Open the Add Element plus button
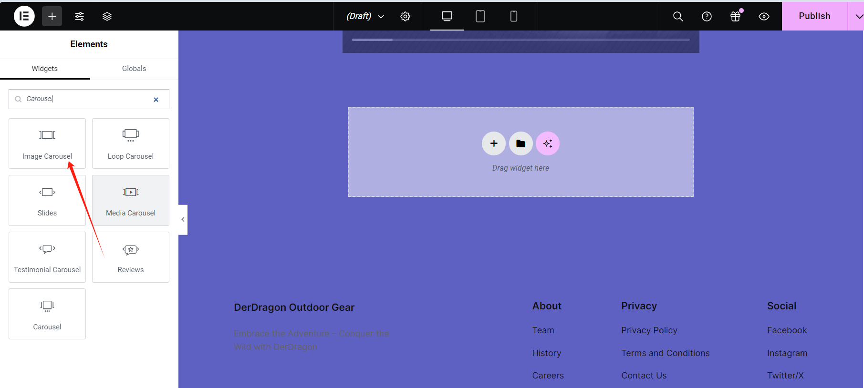 52,16
